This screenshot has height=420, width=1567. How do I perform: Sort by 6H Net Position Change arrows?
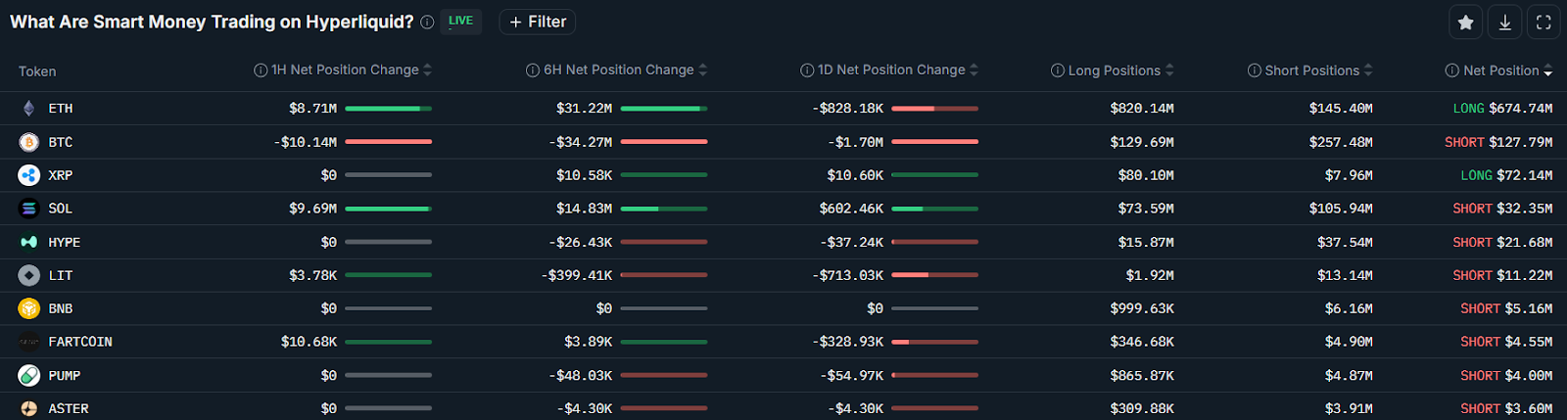pyautogui.click(x=702, y=70)
